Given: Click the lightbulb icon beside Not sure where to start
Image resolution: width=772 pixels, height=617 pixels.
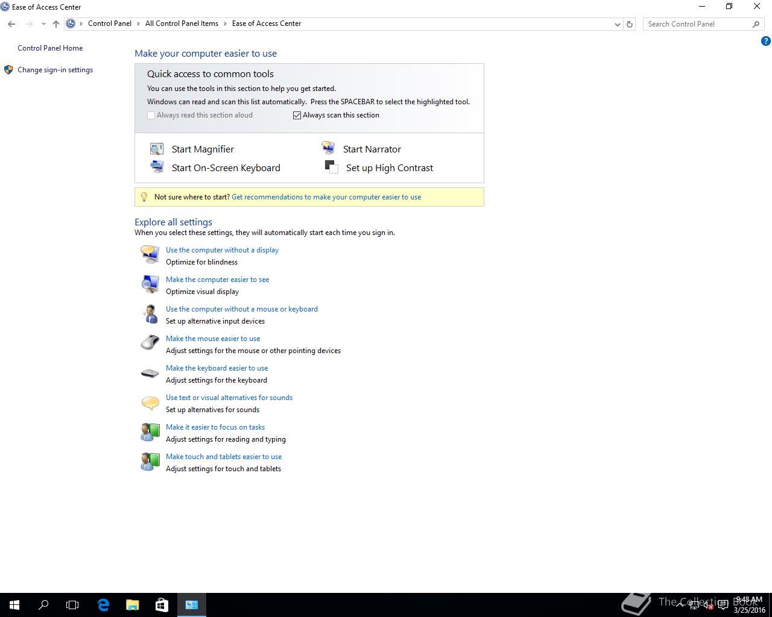Looking at the screenshot, I should click(144, 197).
